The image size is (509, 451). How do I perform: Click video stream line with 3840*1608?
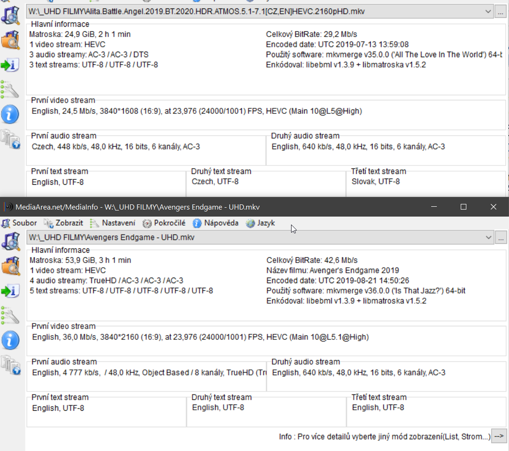(x=197, y=111)
